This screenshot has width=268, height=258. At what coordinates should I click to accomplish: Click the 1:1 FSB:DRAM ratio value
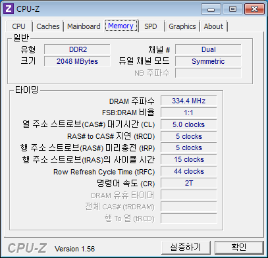point(188,113)
